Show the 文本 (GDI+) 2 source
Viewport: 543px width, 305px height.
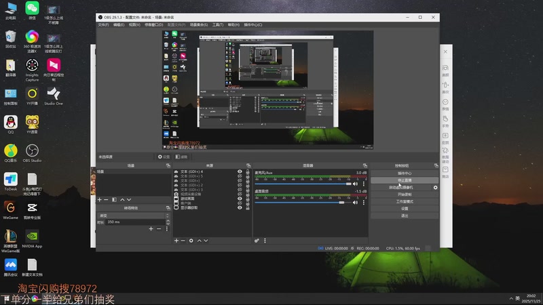[240, 185]
